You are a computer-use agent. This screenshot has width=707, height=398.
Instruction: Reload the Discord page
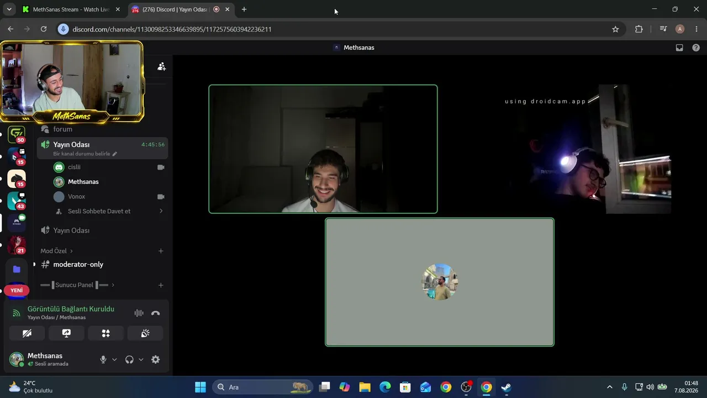(44, 29)
